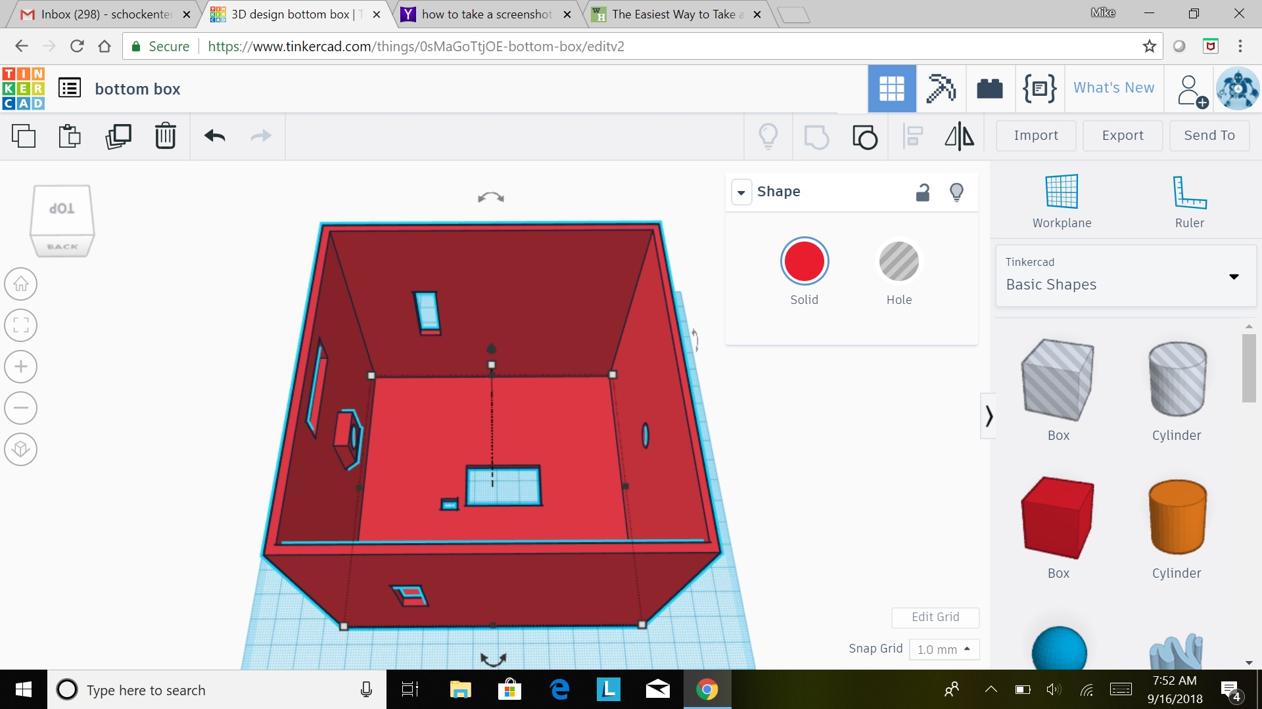Toggle the shape lock icon
This screenshot has height=709, width=1262.
(x=923, y=192)
